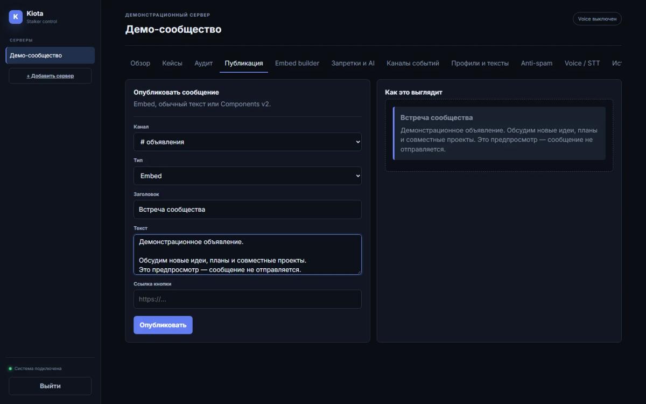Switch to Каналы событий tab
This screenshot has width=646, height=404.
coord(413,63)
